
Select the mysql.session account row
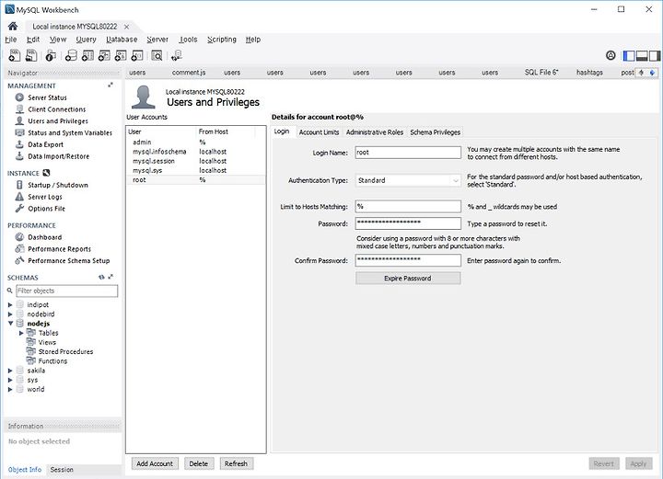[196, 161]
